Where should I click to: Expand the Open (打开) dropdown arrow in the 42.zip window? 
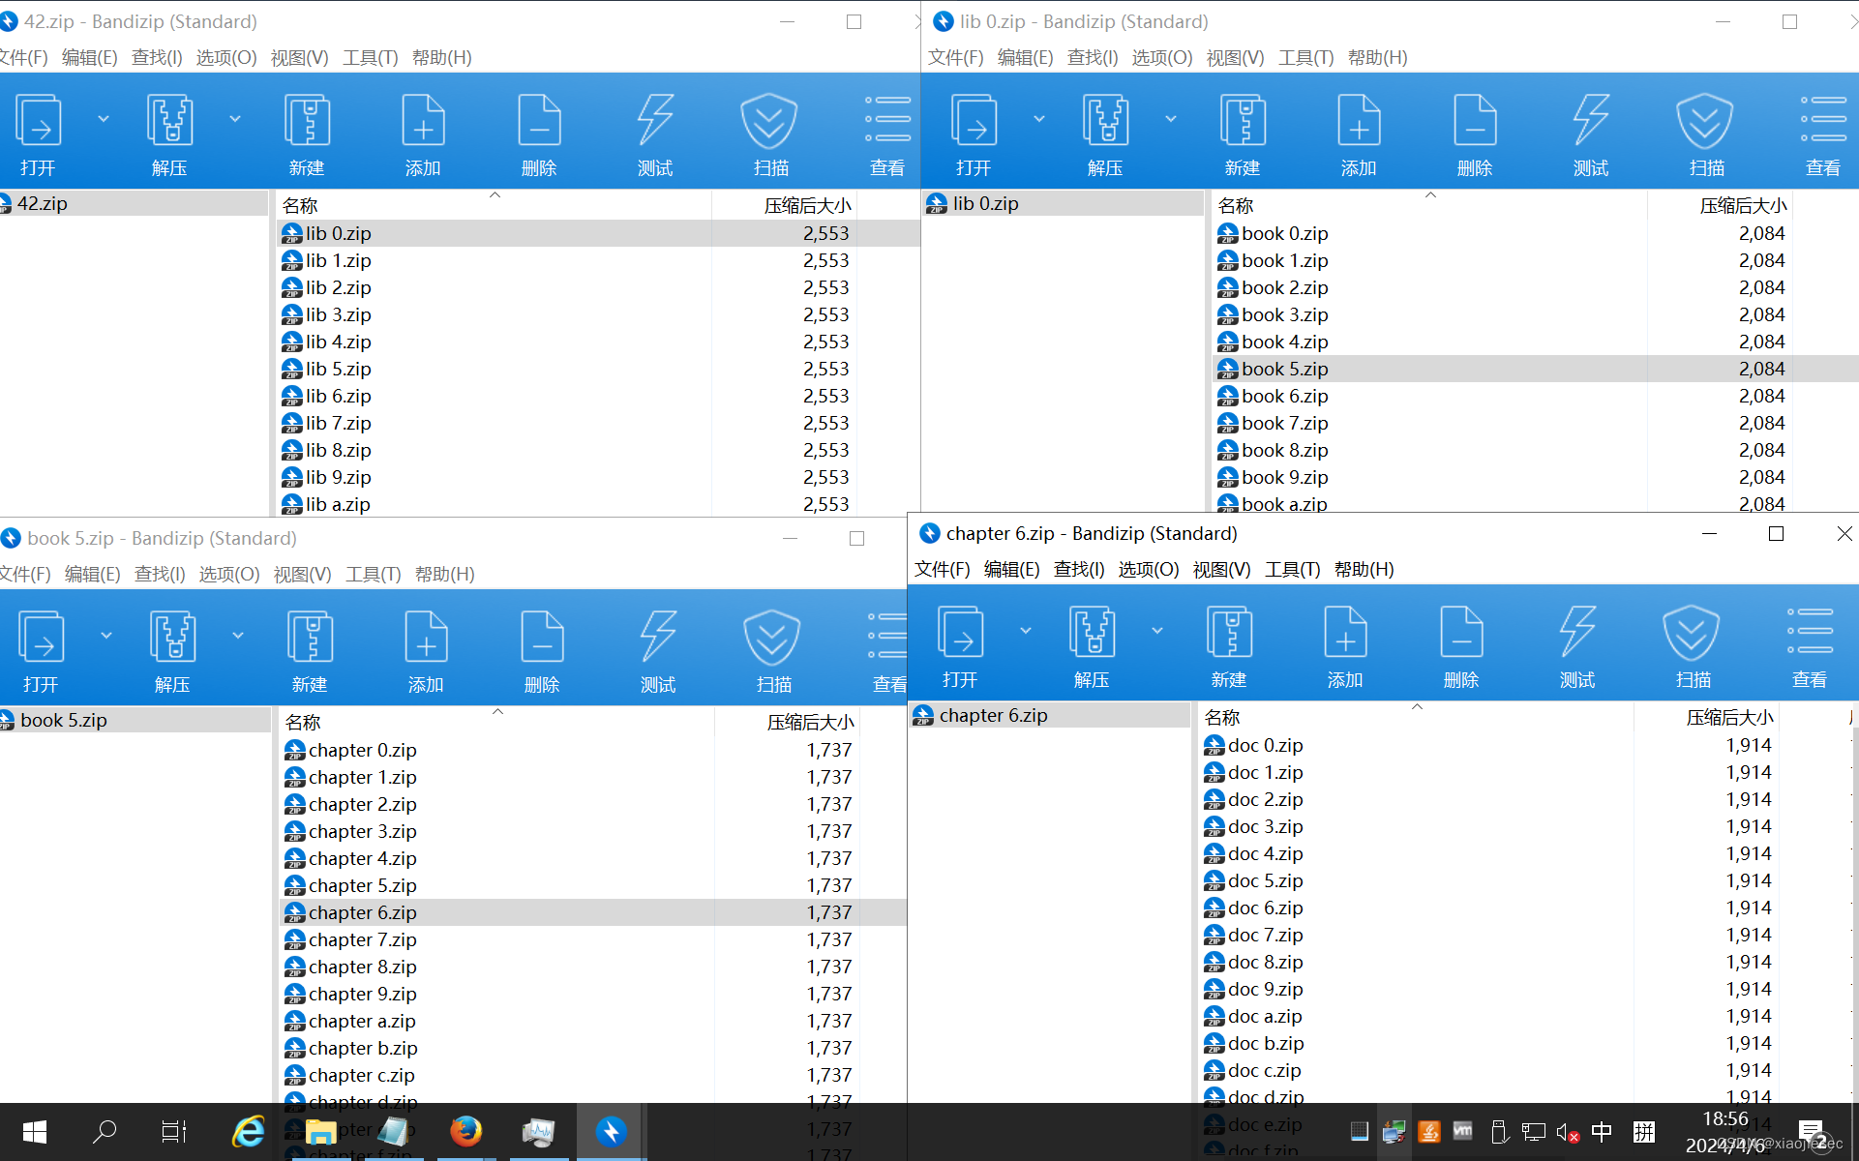tap(104, 119)
